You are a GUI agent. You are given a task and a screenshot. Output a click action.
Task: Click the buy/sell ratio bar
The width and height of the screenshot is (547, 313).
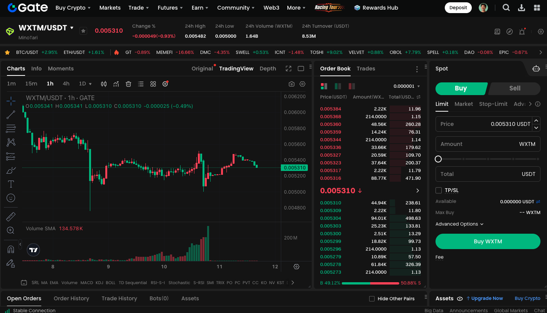pyautogui.click(x=370, y=283)
